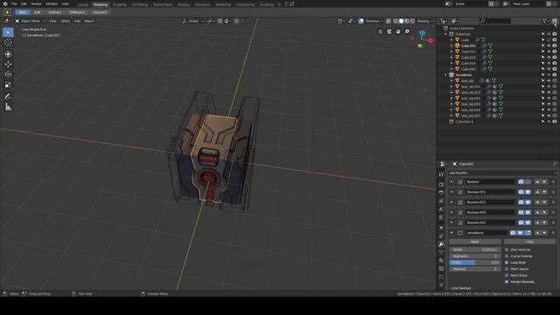The height and width of the screenshot is (315, 560).
Task: Open the Add Modifier dropdown
Action: point(502,173)
